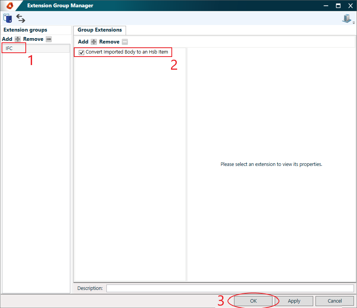Add a new extension group with plus icon
Screen dimensions: 357x308
(18, 39)
